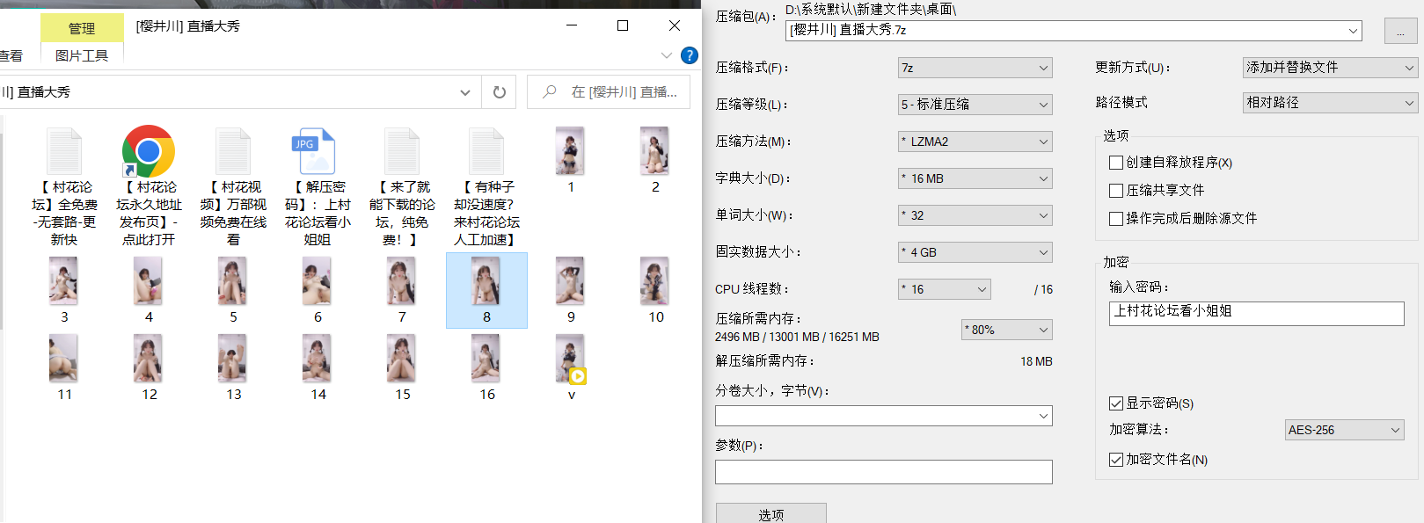The height and width of the screenshot is (523, 1424).
Task: Uncheck 显示密码(S) checkbox
Action: [x=1116, y=403]
